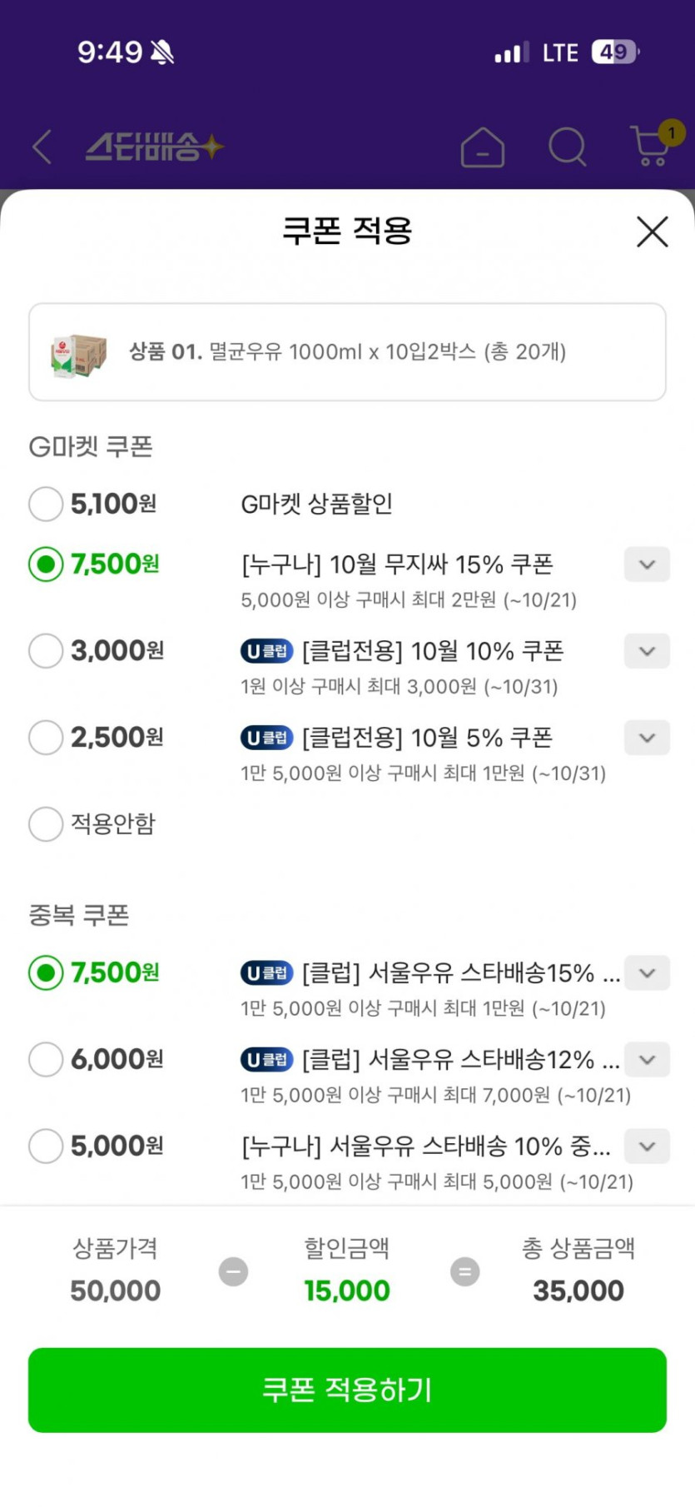Image resolution: width=695 pixels, height=1507 pixels.
Task: Tap the U Club badge on 12% coupon
Action: [x=266, y=1060]
